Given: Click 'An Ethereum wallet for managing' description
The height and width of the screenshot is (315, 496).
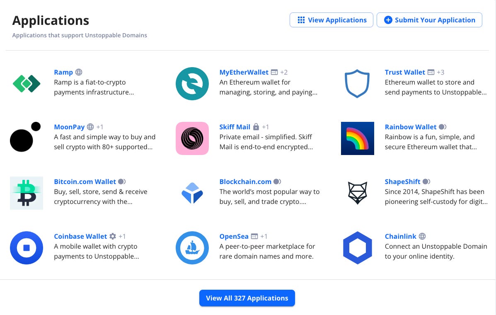Looking at the screenshot, I should click(268, 87).
